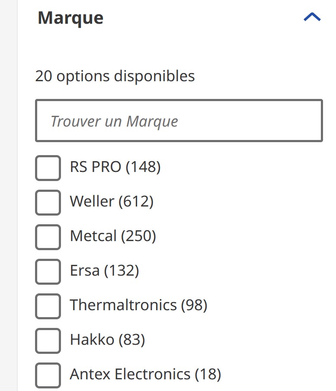This screenshot has height=391, width=336.
Task: Click the Metcal brand name label
Action: [x=93, y=236]
